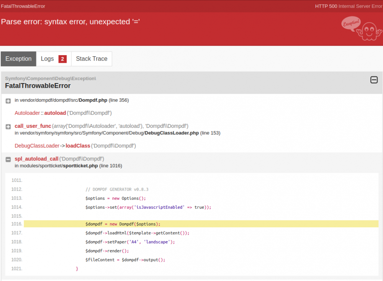Screen dimensions: 383x281
Task: Click the DebugClassLoader->loadClass trace line
Action: 75,146
